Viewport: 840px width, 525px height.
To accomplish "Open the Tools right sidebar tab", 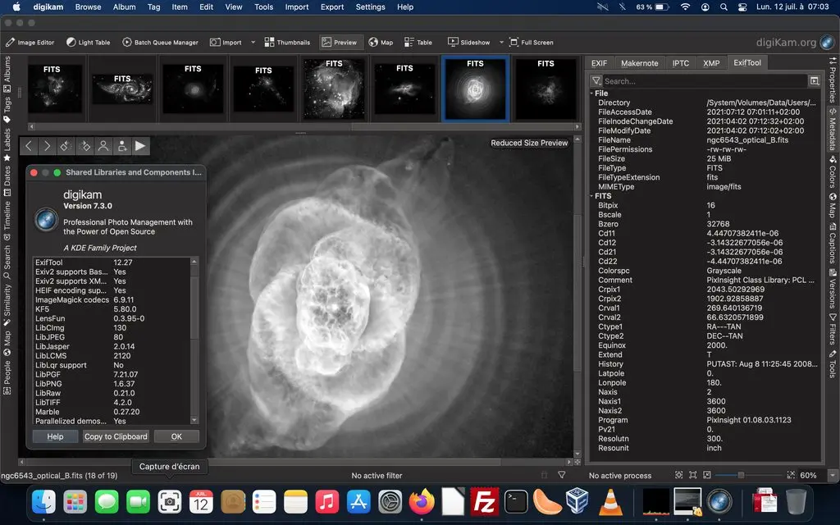I will (x=833, y=364).
